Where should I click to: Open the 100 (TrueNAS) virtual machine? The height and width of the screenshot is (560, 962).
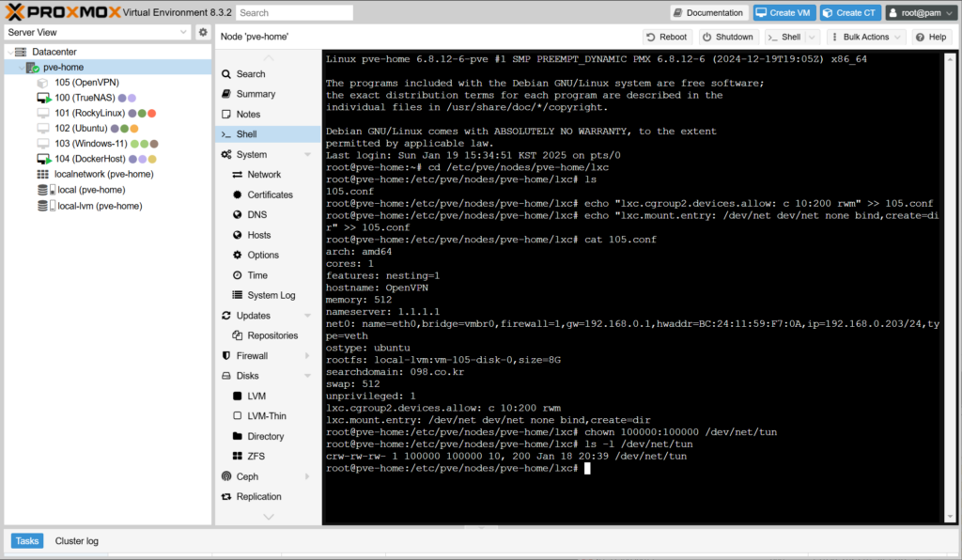(83, 98)
